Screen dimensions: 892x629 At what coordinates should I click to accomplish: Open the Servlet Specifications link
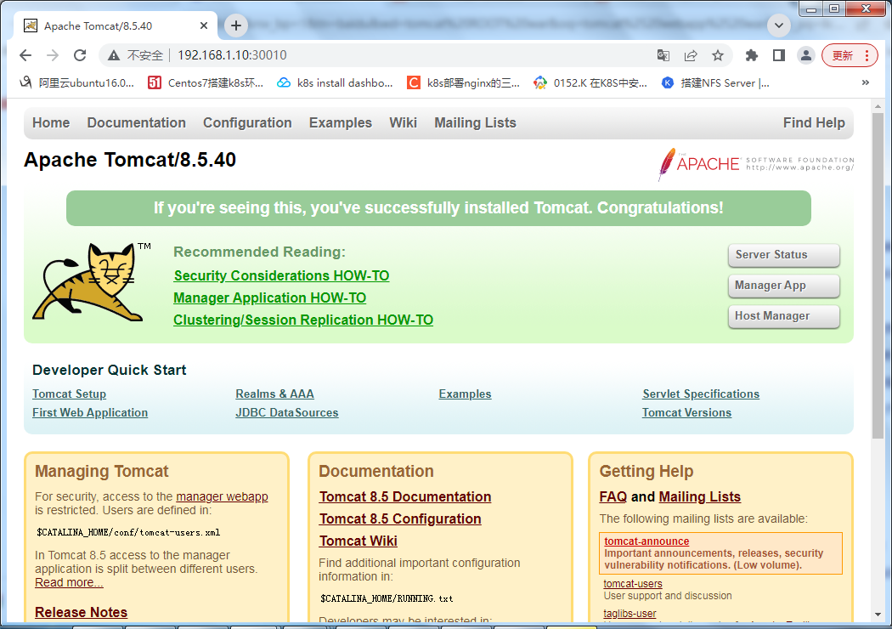[x=701, y=394]
